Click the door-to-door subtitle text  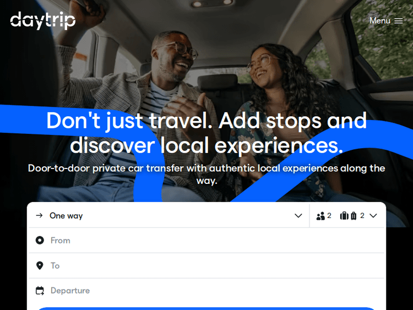click(206, 175)
